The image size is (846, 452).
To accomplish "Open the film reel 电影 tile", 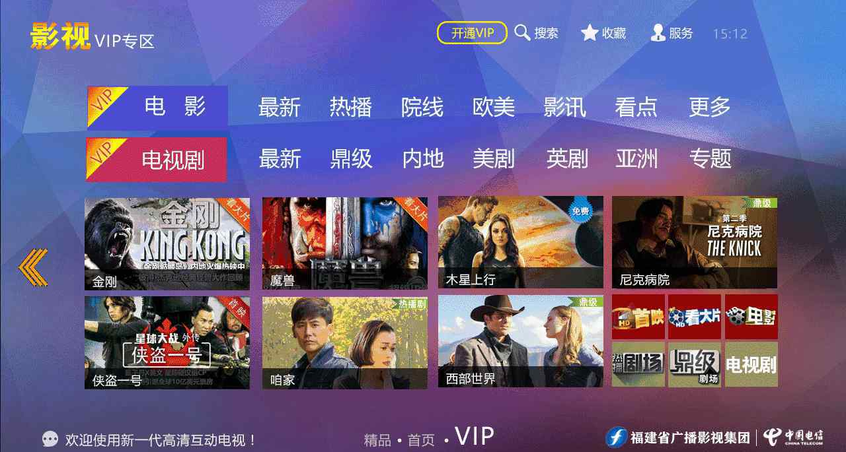I will click(751, 317).
